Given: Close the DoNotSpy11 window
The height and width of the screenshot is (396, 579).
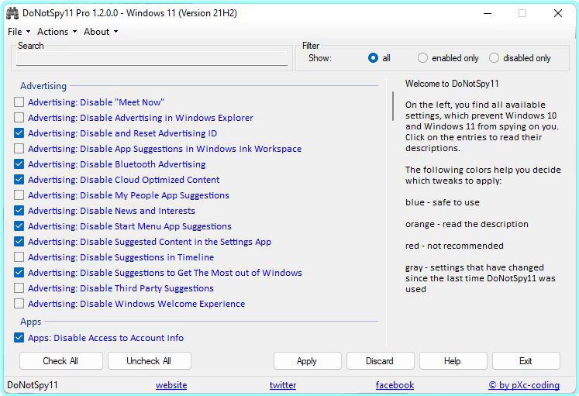Looking at the screenshot, I should (x=558, y=13).
